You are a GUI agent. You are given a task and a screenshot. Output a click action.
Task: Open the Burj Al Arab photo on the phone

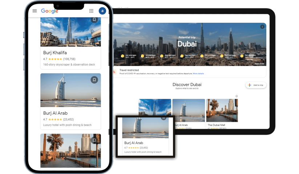70,90
